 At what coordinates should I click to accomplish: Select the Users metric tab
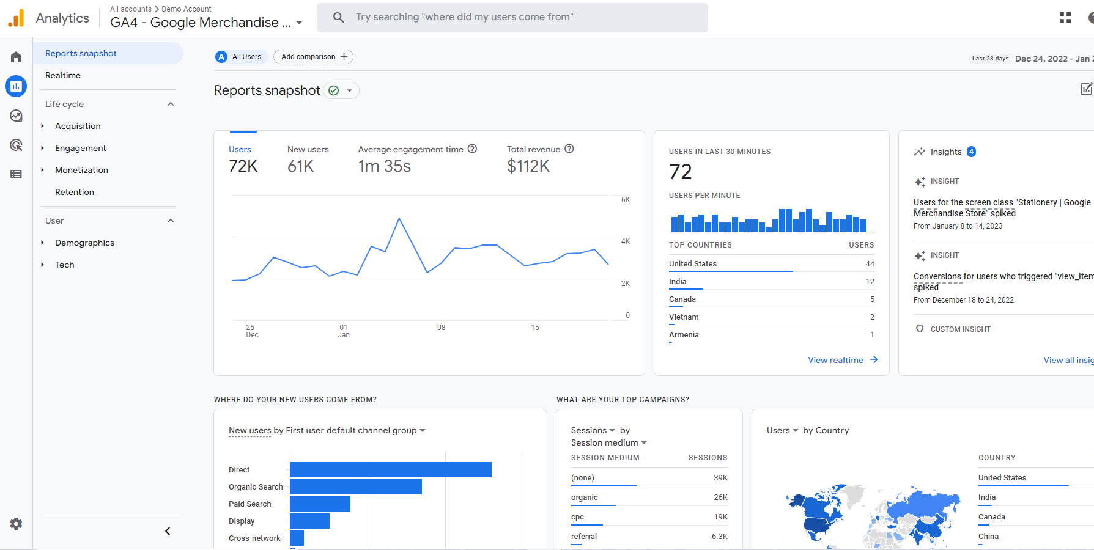pos(243,161)
